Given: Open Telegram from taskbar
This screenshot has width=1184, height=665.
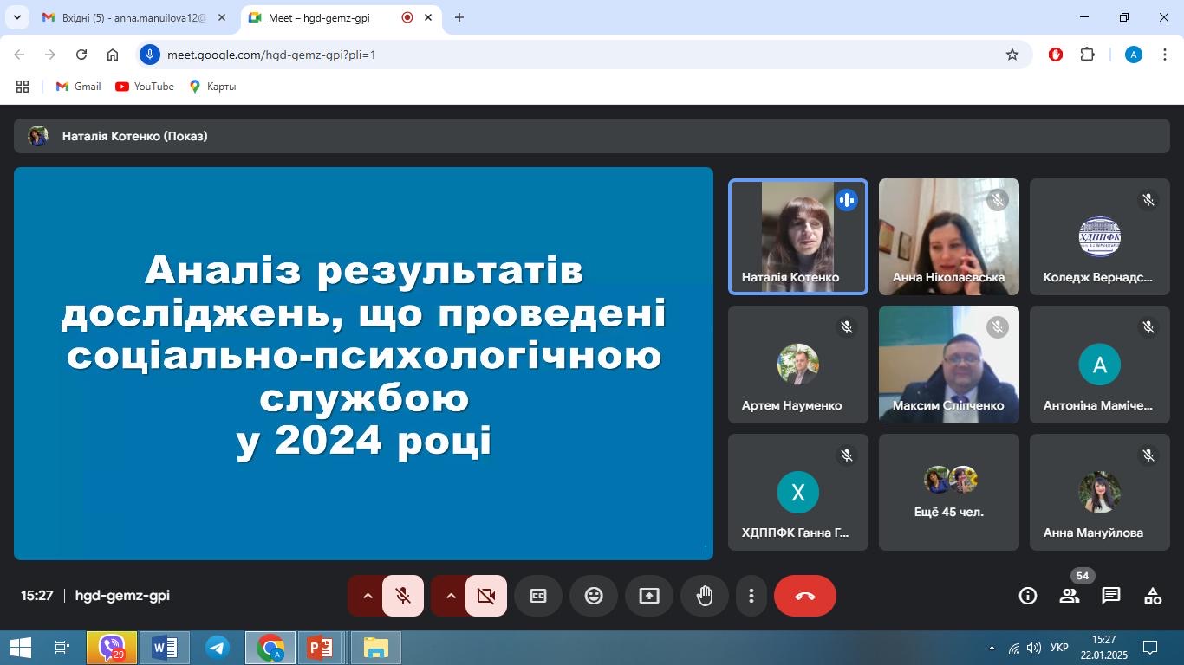Looking at the screenshot, I should [x=218, y=648].
